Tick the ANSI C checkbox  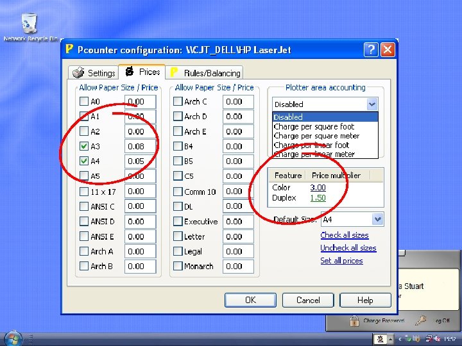[x=84, y=206]
